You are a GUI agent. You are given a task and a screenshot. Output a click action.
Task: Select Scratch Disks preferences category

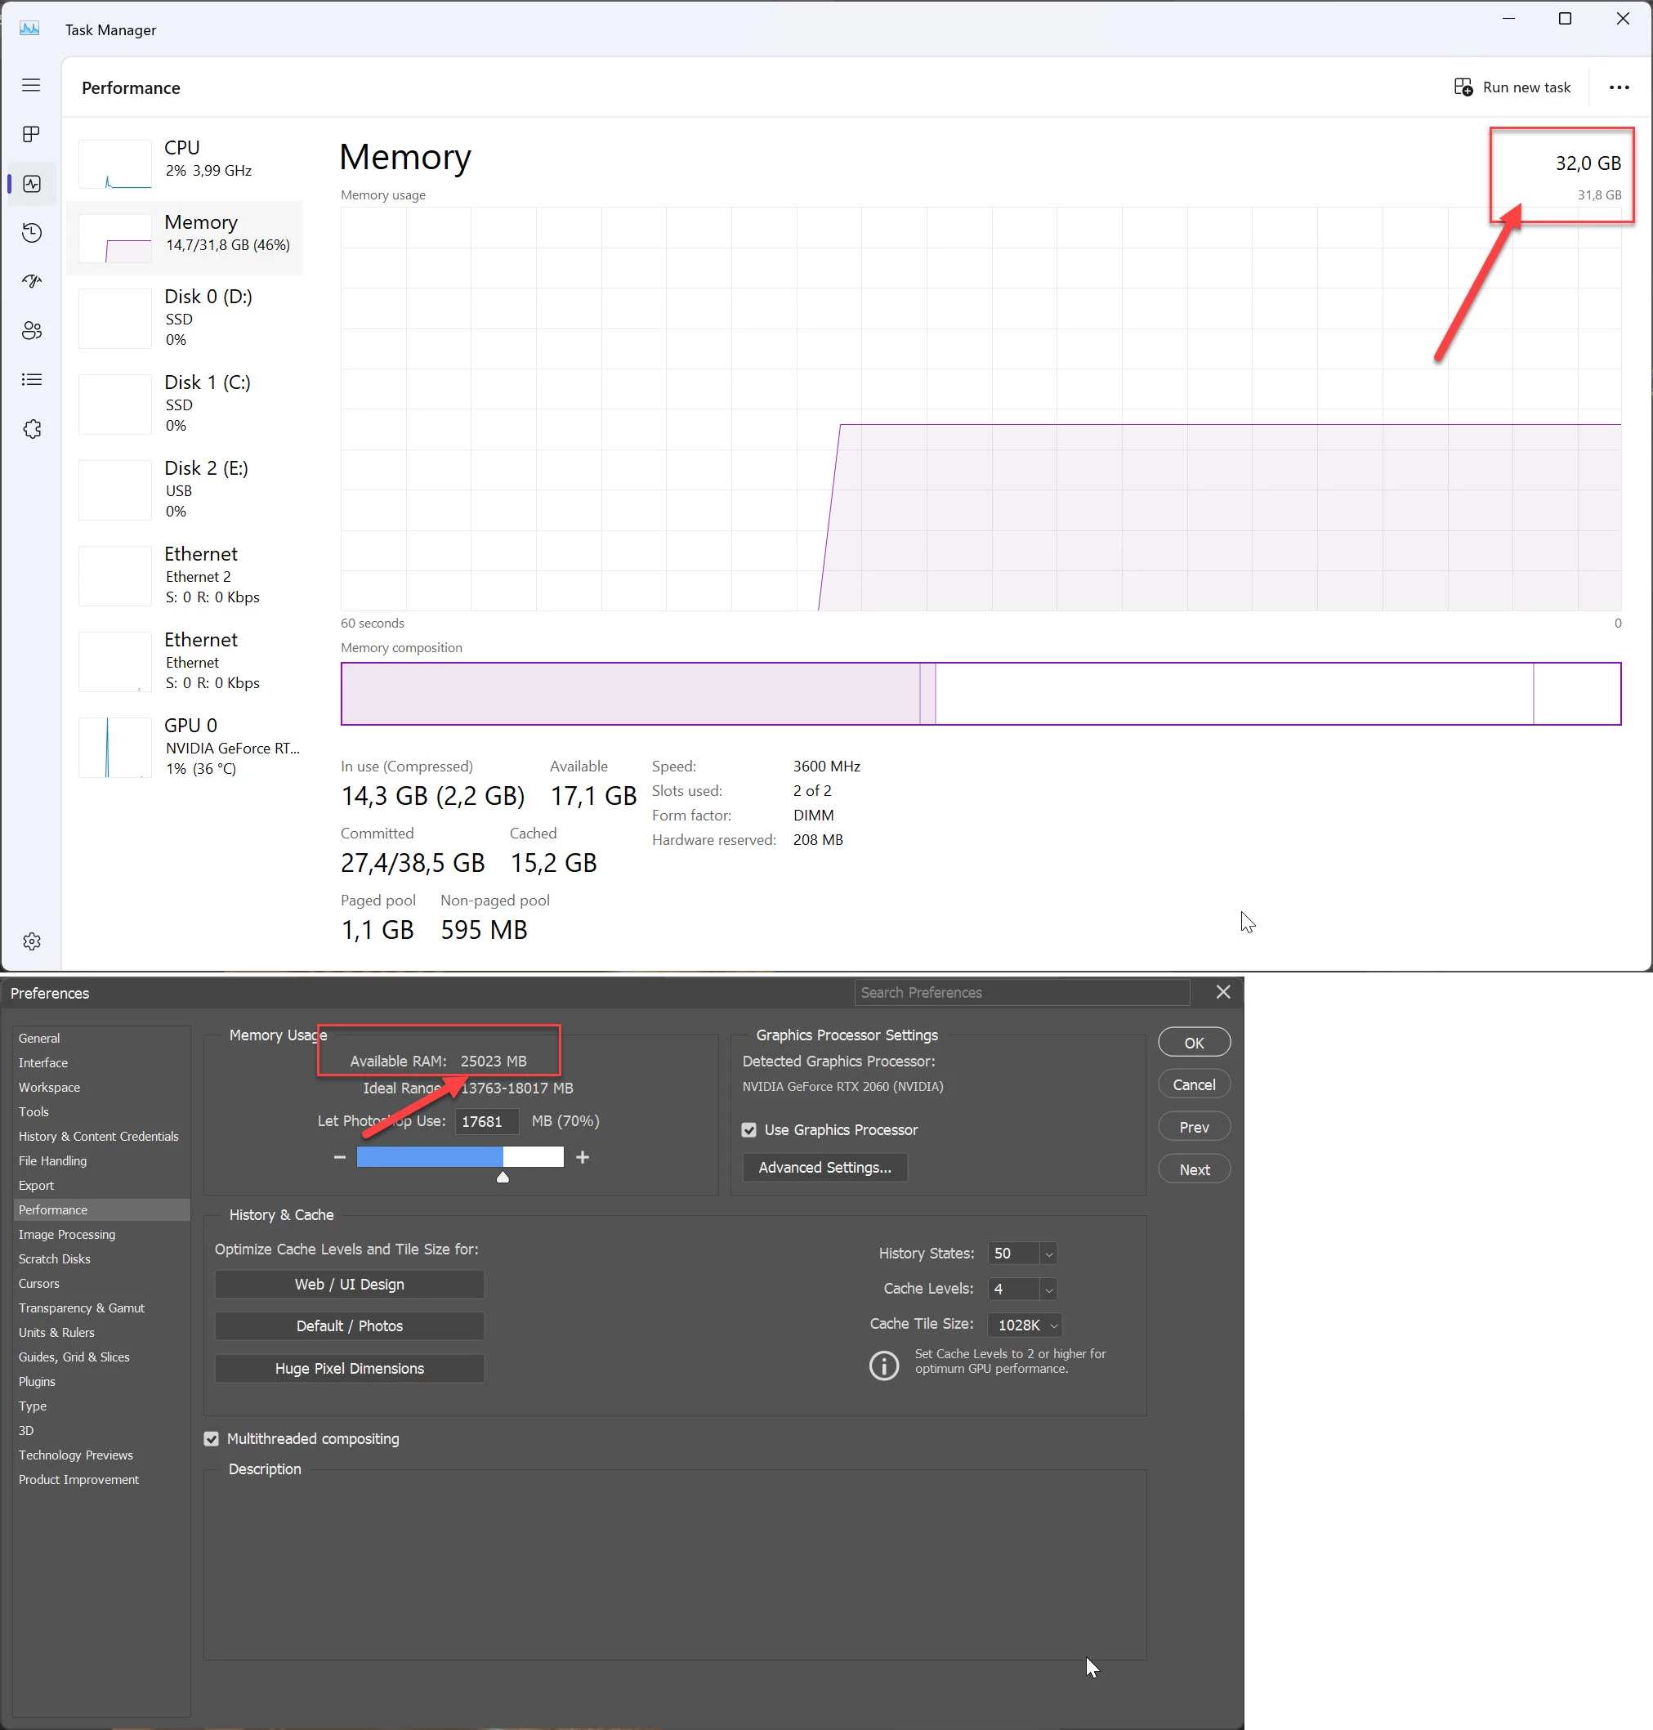pyautogui.click(x=55, y=1258)
